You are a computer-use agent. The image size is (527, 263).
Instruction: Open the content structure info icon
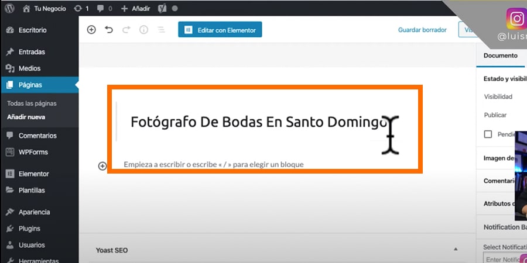click(x=143, y=30)
